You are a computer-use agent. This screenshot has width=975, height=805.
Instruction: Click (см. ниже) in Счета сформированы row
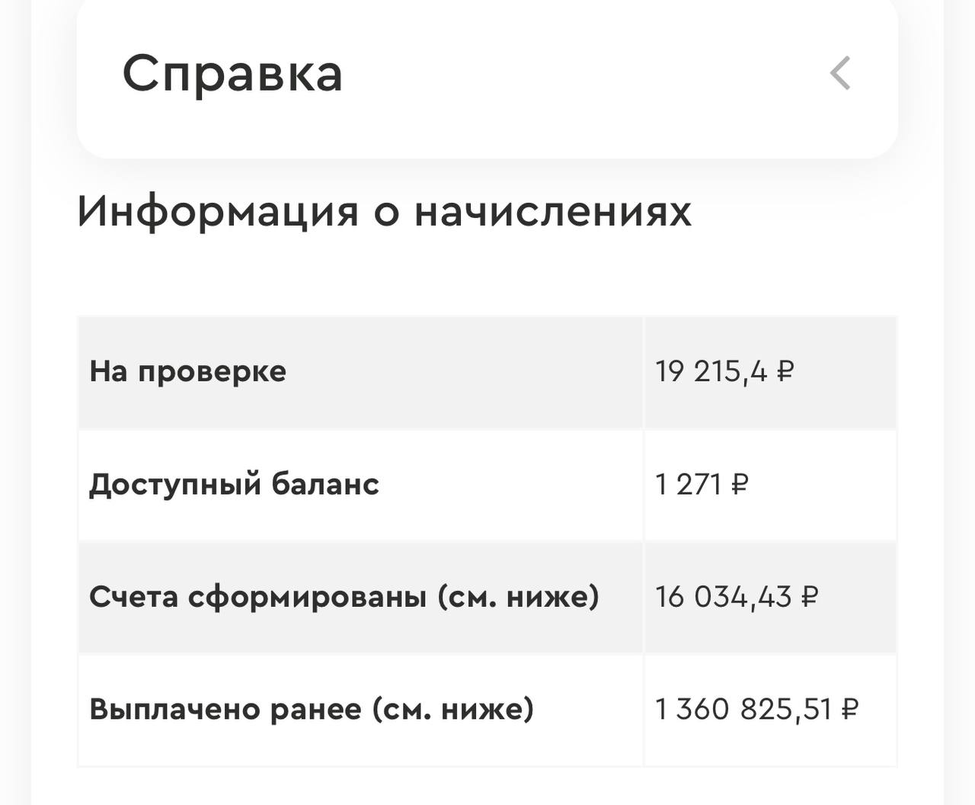518,596
